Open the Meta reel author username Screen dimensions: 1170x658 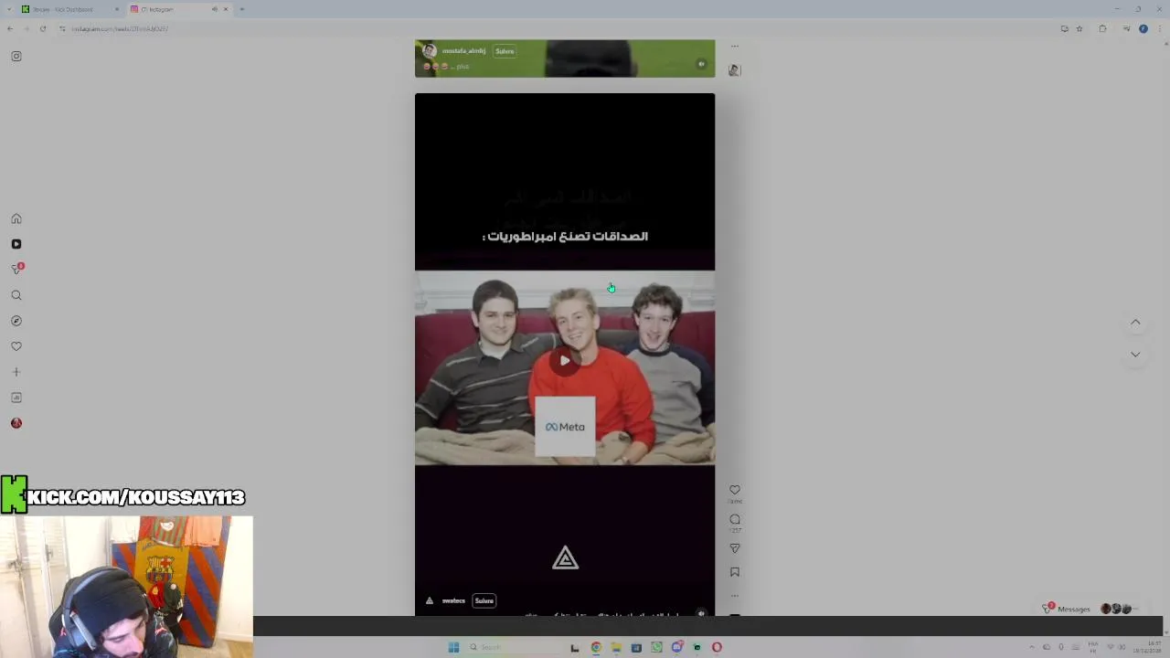(453, 600)
